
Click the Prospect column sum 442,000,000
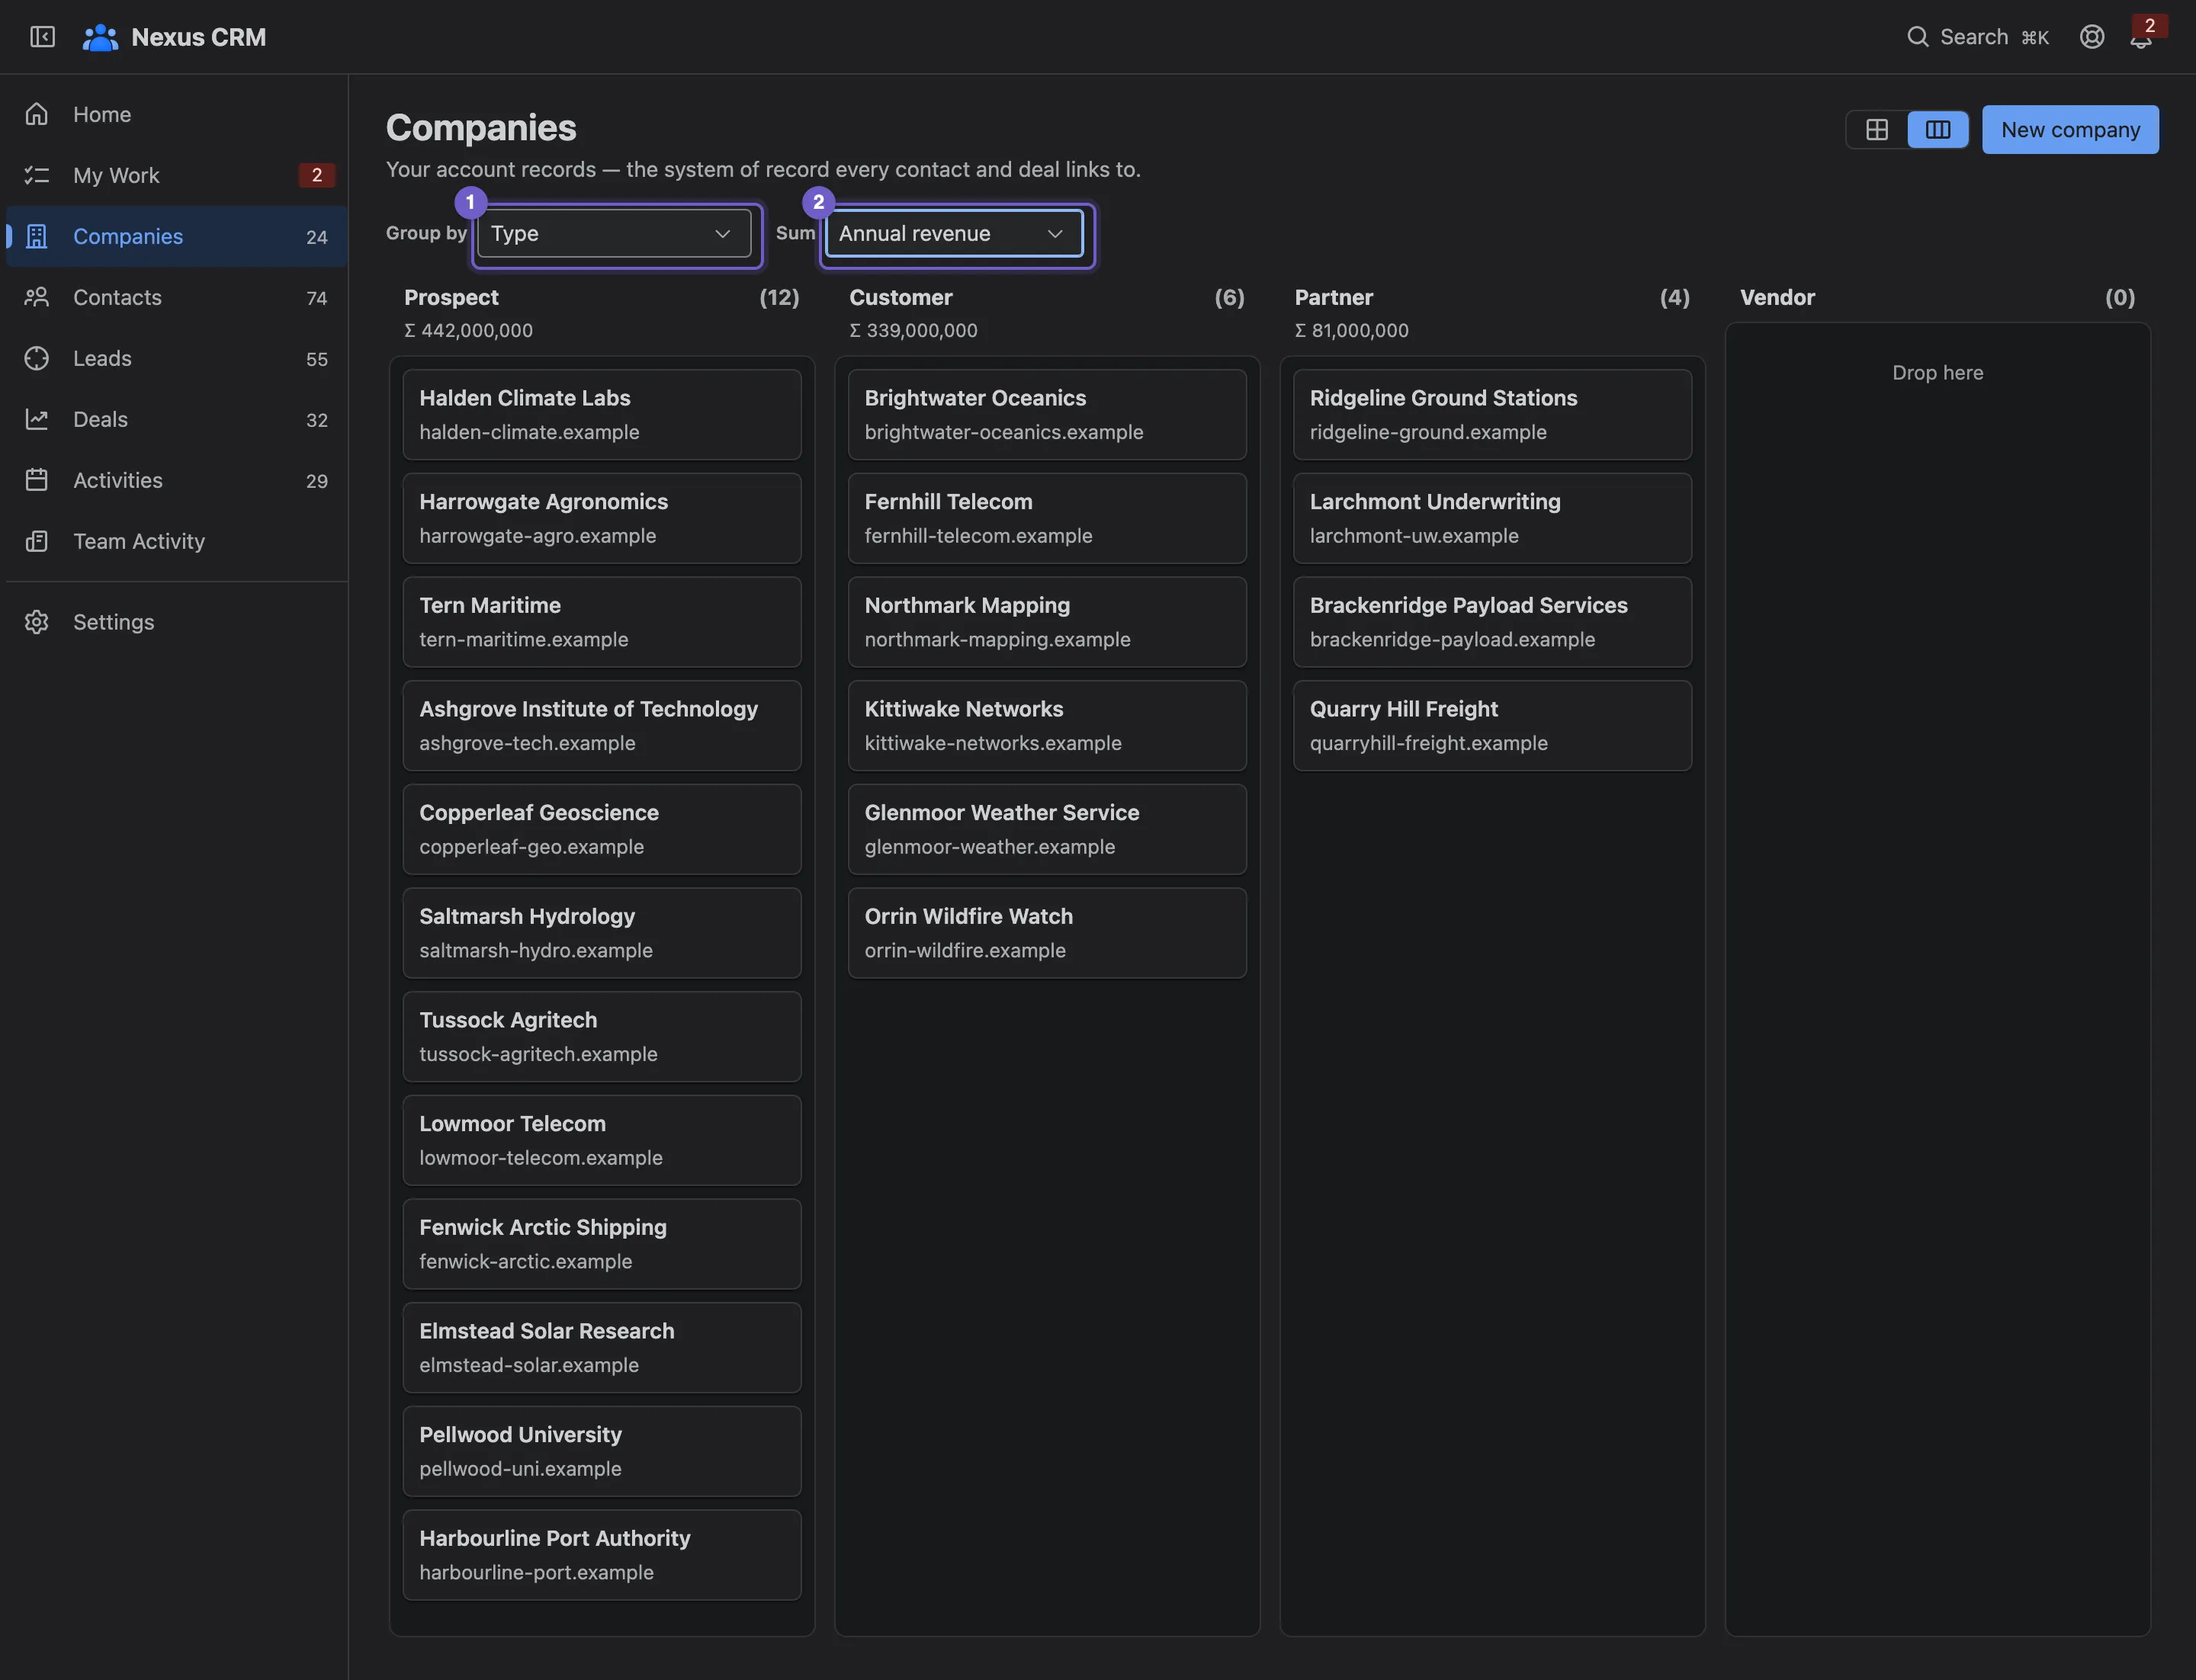468,330
